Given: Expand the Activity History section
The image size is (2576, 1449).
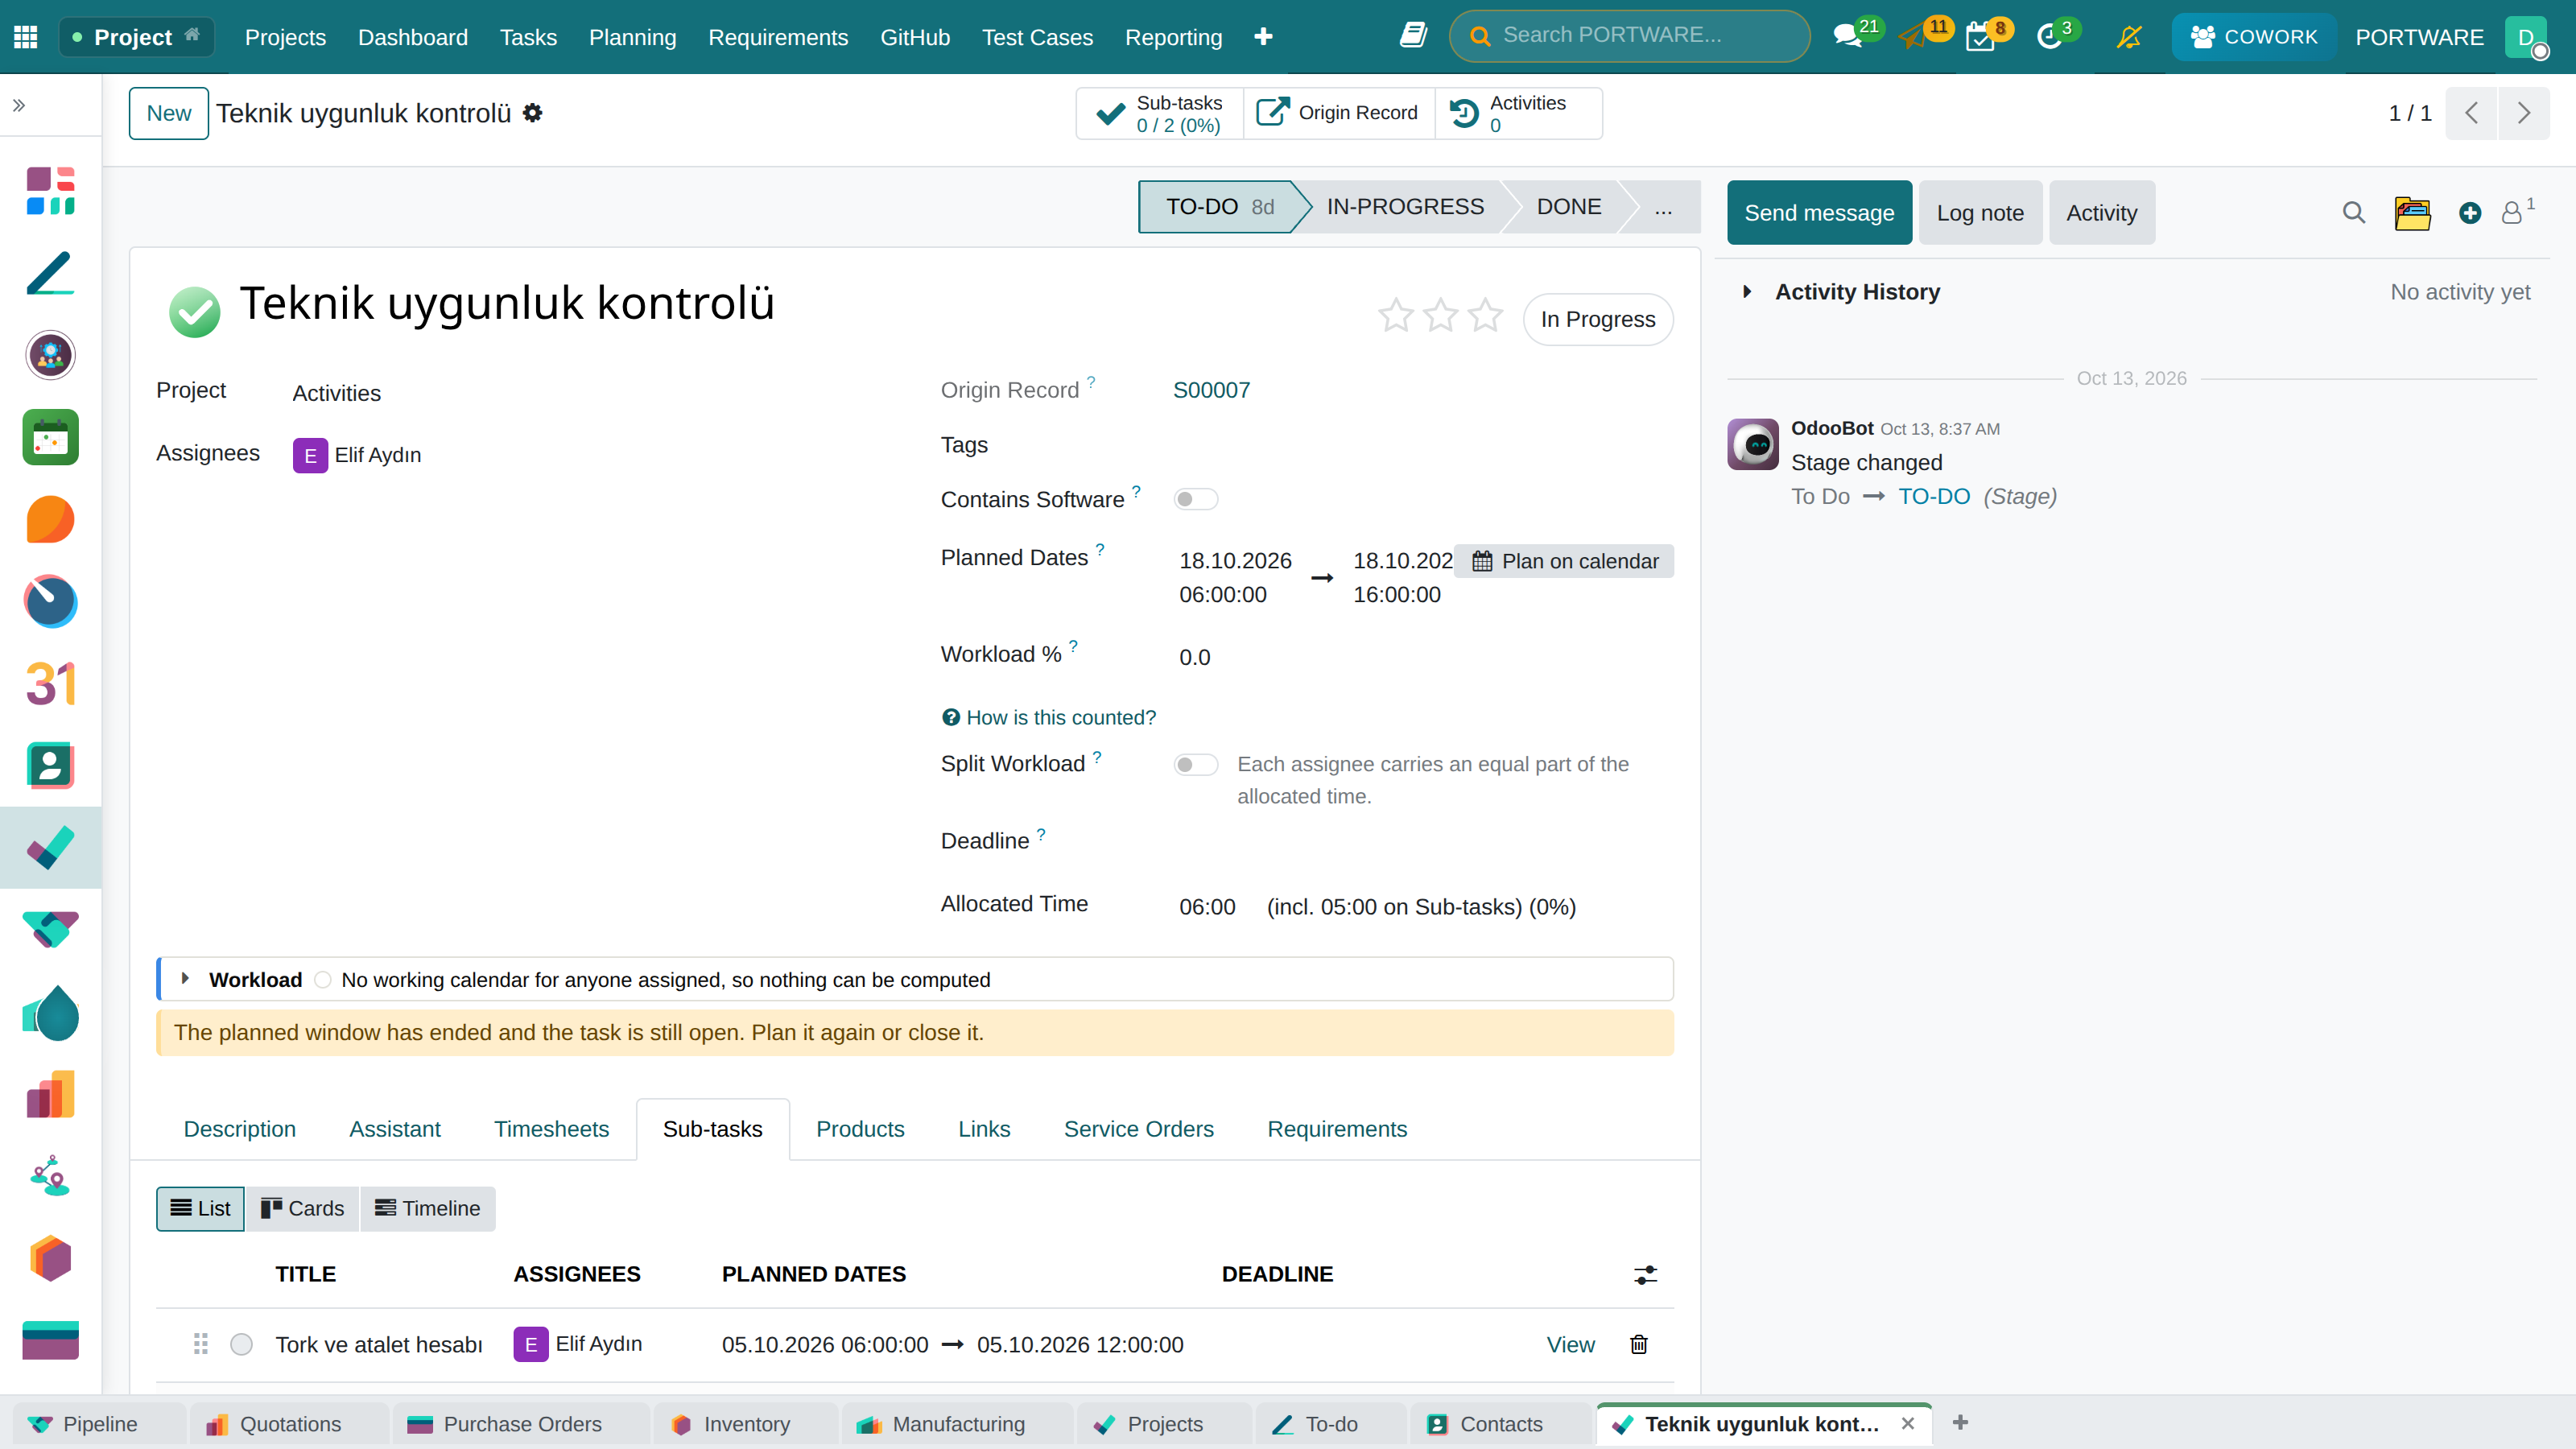Looking at the screenshot, I should pyautogui.click(x=1746, y=292).
